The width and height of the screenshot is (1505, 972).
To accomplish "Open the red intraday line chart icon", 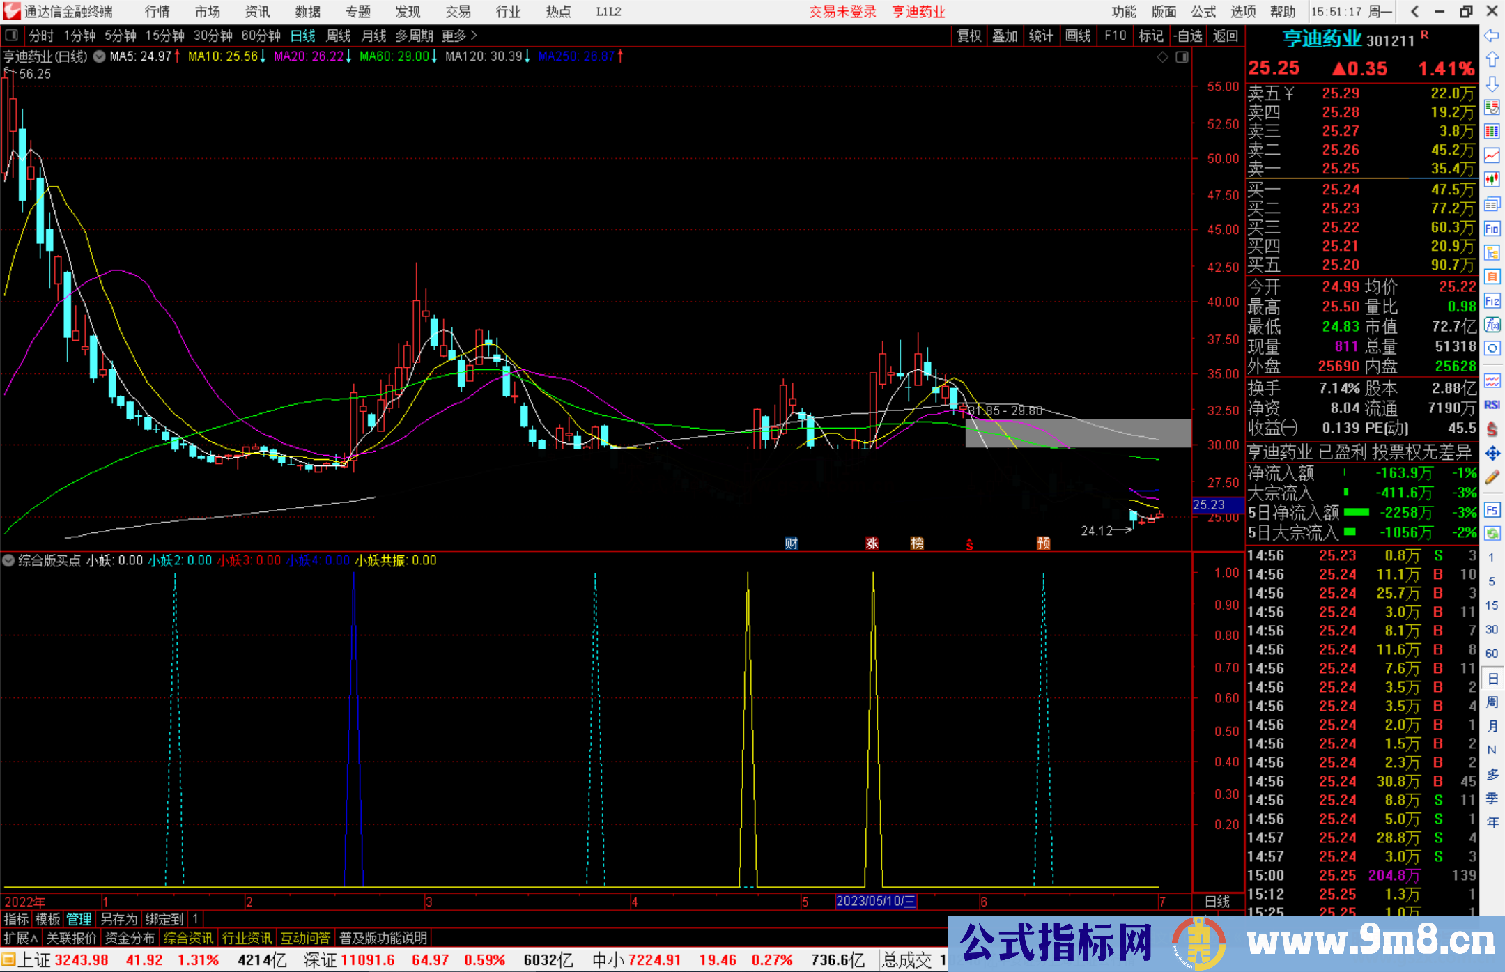I will [x=1492, y=155].
